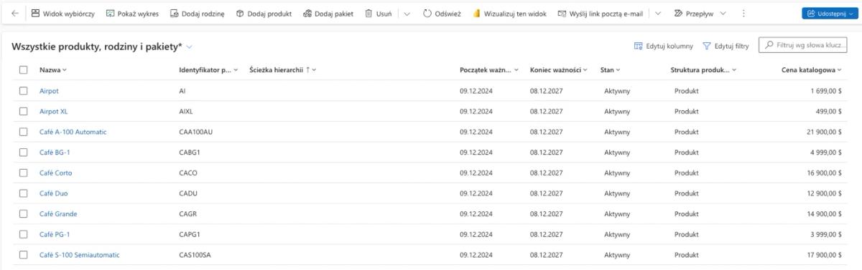This screenshot has height=270, width=862.
Task: Check the Café S-100 Semiautomatic row checkbox
Action: [x=24, y=255]
